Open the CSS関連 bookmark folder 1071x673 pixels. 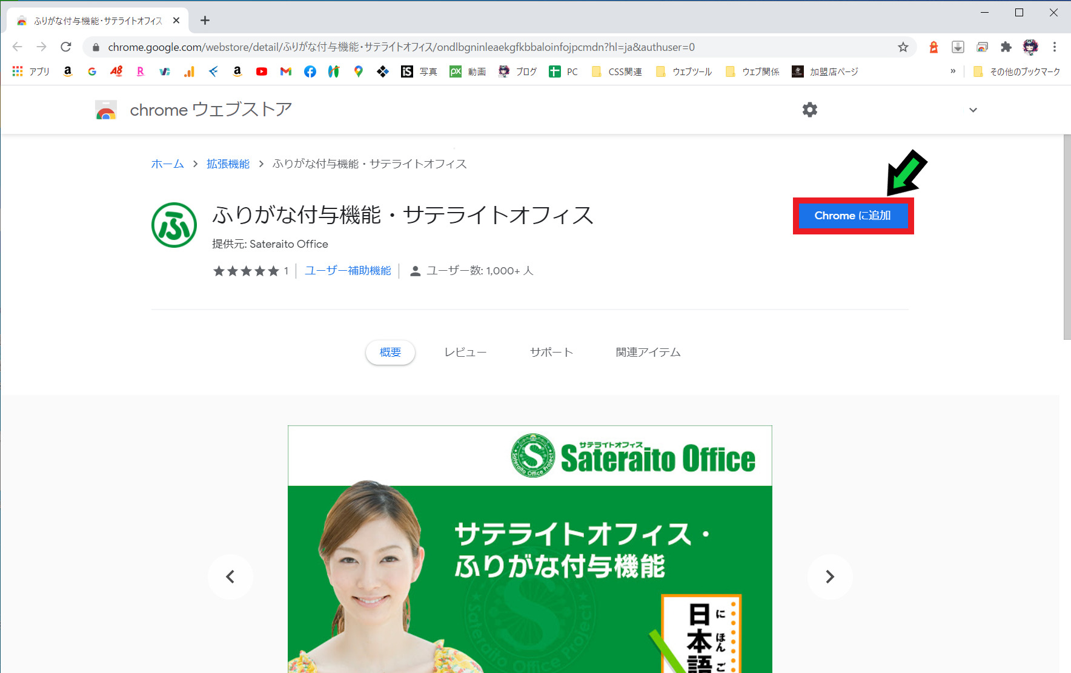(x=617, y=71)
